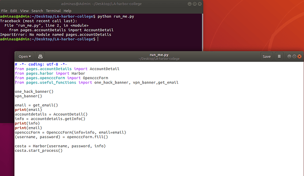Maximize the terminal window
Screen dimensions: 304x176
[195, 4]
